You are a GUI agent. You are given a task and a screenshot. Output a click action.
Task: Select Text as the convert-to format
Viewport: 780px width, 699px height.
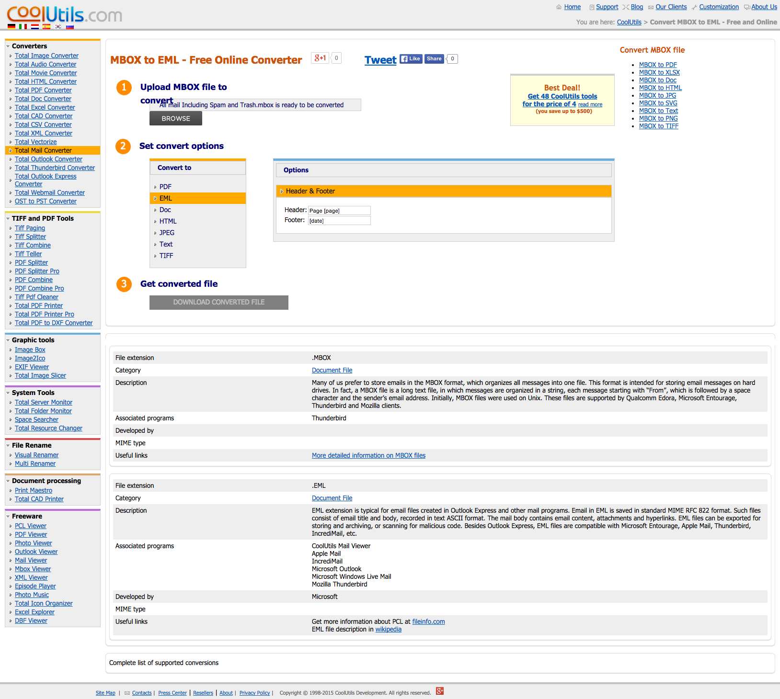pos(198,244)
